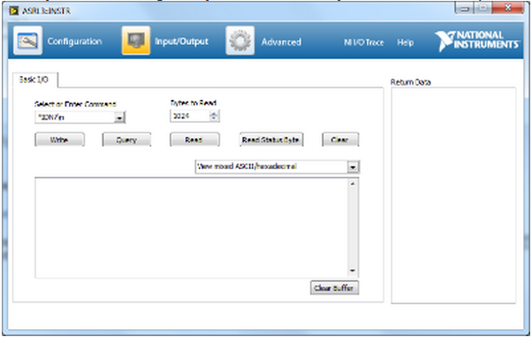Select the Basic I/O tab

click(x=35, y=80)
